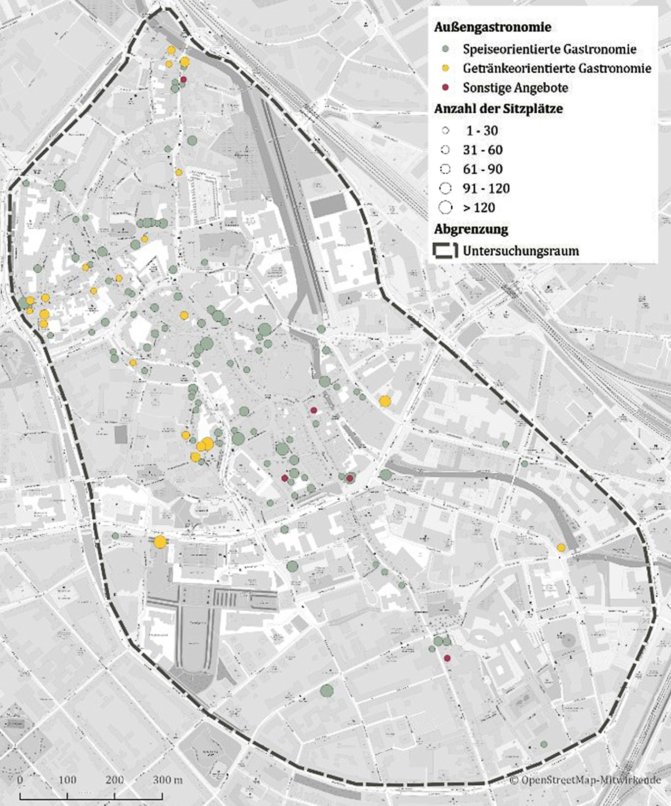
Task: Select the 31 - 60 seat size circle
Action: pyautogui.click(x=446, y=150)
